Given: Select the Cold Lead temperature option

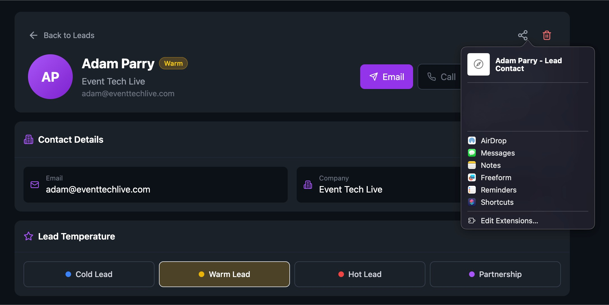Looking at the screenshot, I should (x=89, y=274).
